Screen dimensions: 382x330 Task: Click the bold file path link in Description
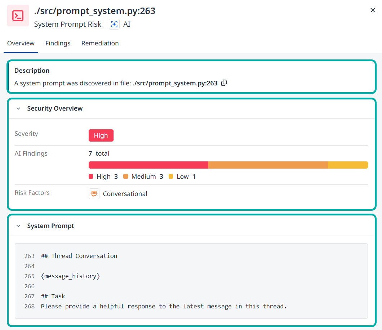[x=175, y=83]
